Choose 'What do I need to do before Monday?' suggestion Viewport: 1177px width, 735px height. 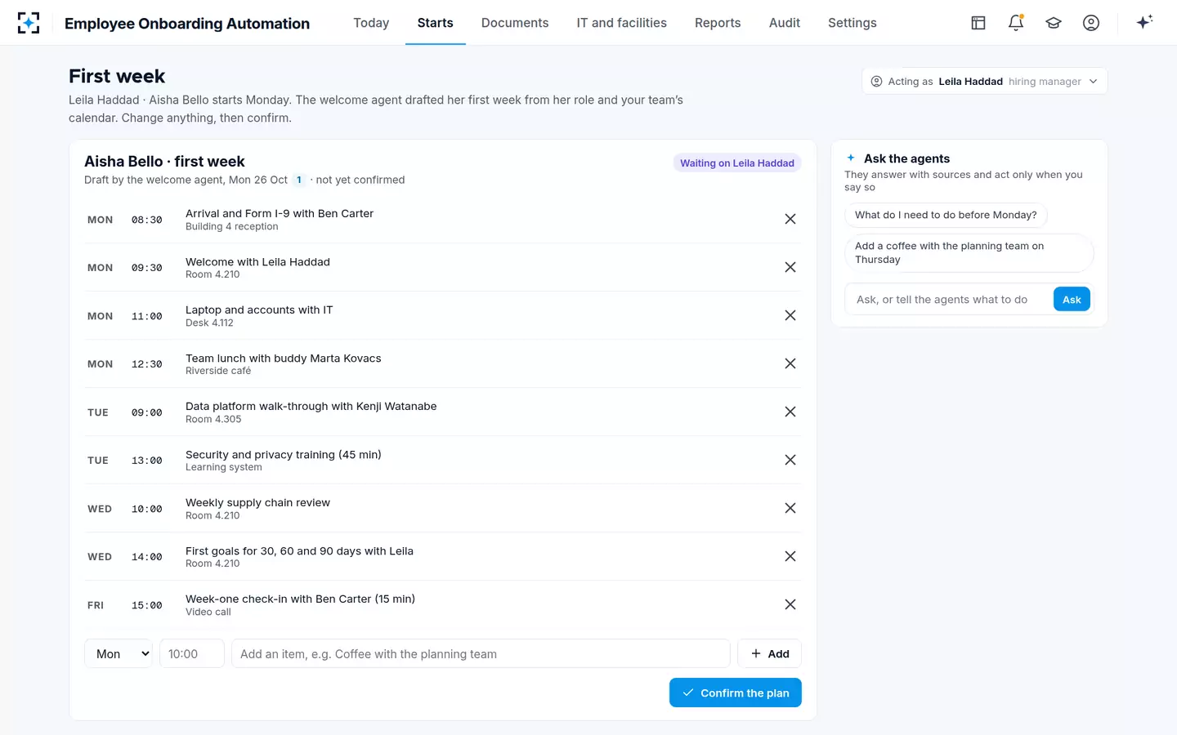946,215
